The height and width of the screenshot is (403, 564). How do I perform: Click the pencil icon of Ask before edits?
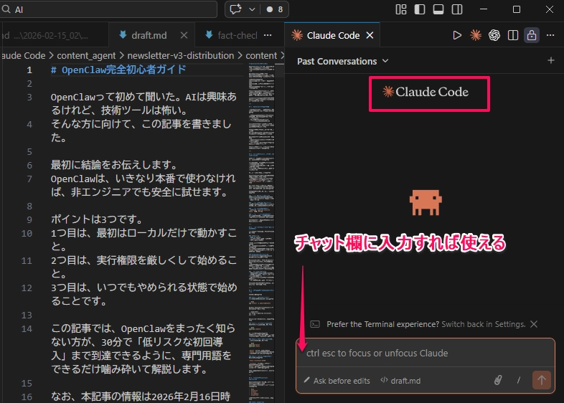point(307,380)
